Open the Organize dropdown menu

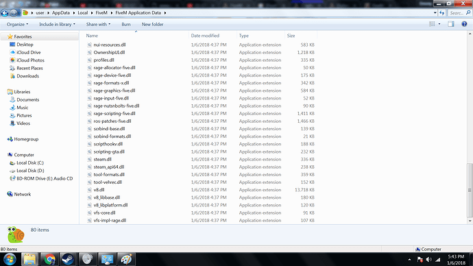17,24
